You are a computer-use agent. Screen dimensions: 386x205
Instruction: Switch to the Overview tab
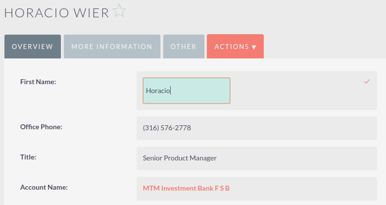32,47
